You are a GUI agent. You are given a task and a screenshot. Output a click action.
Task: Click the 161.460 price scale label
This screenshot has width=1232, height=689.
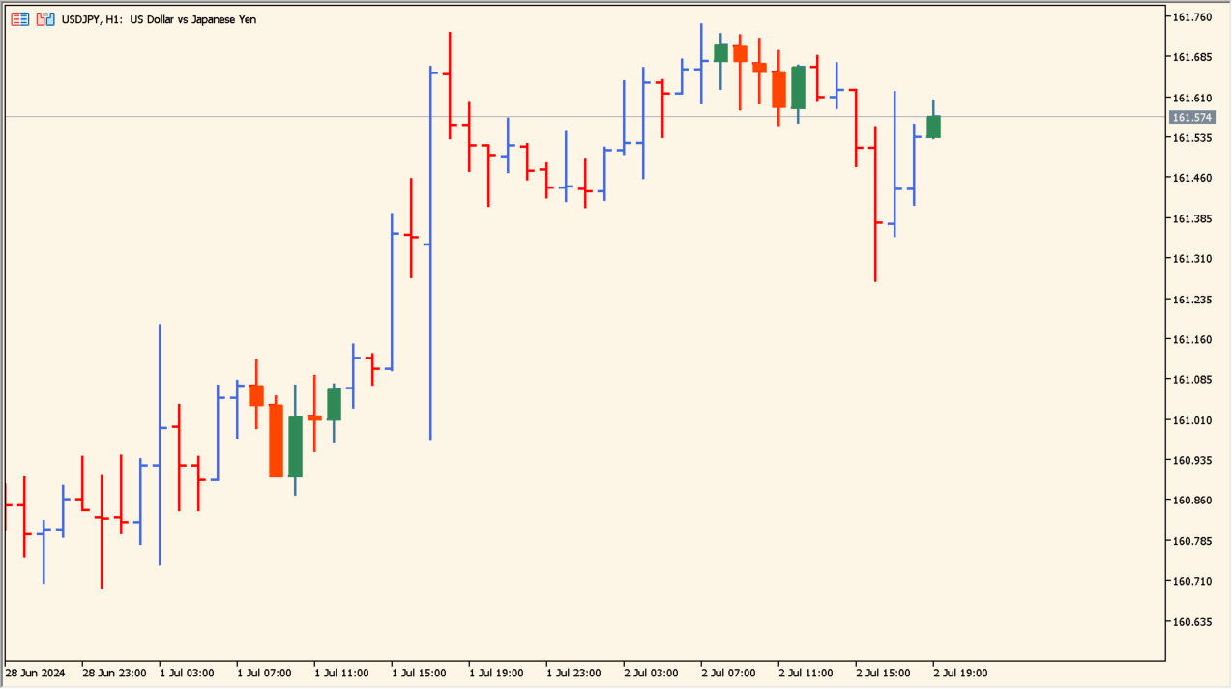pos(1191,179)
